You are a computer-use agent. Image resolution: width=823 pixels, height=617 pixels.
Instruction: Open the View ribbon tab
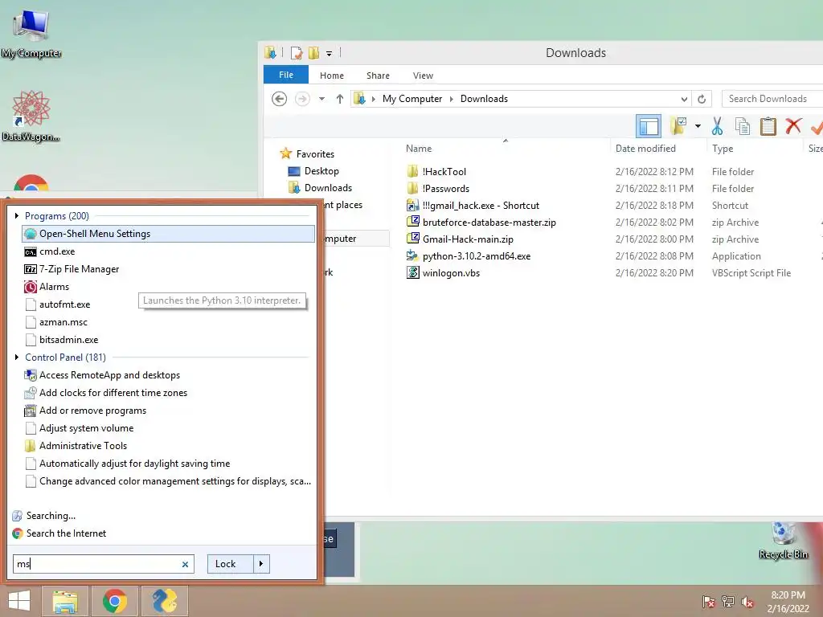(423, 76)
